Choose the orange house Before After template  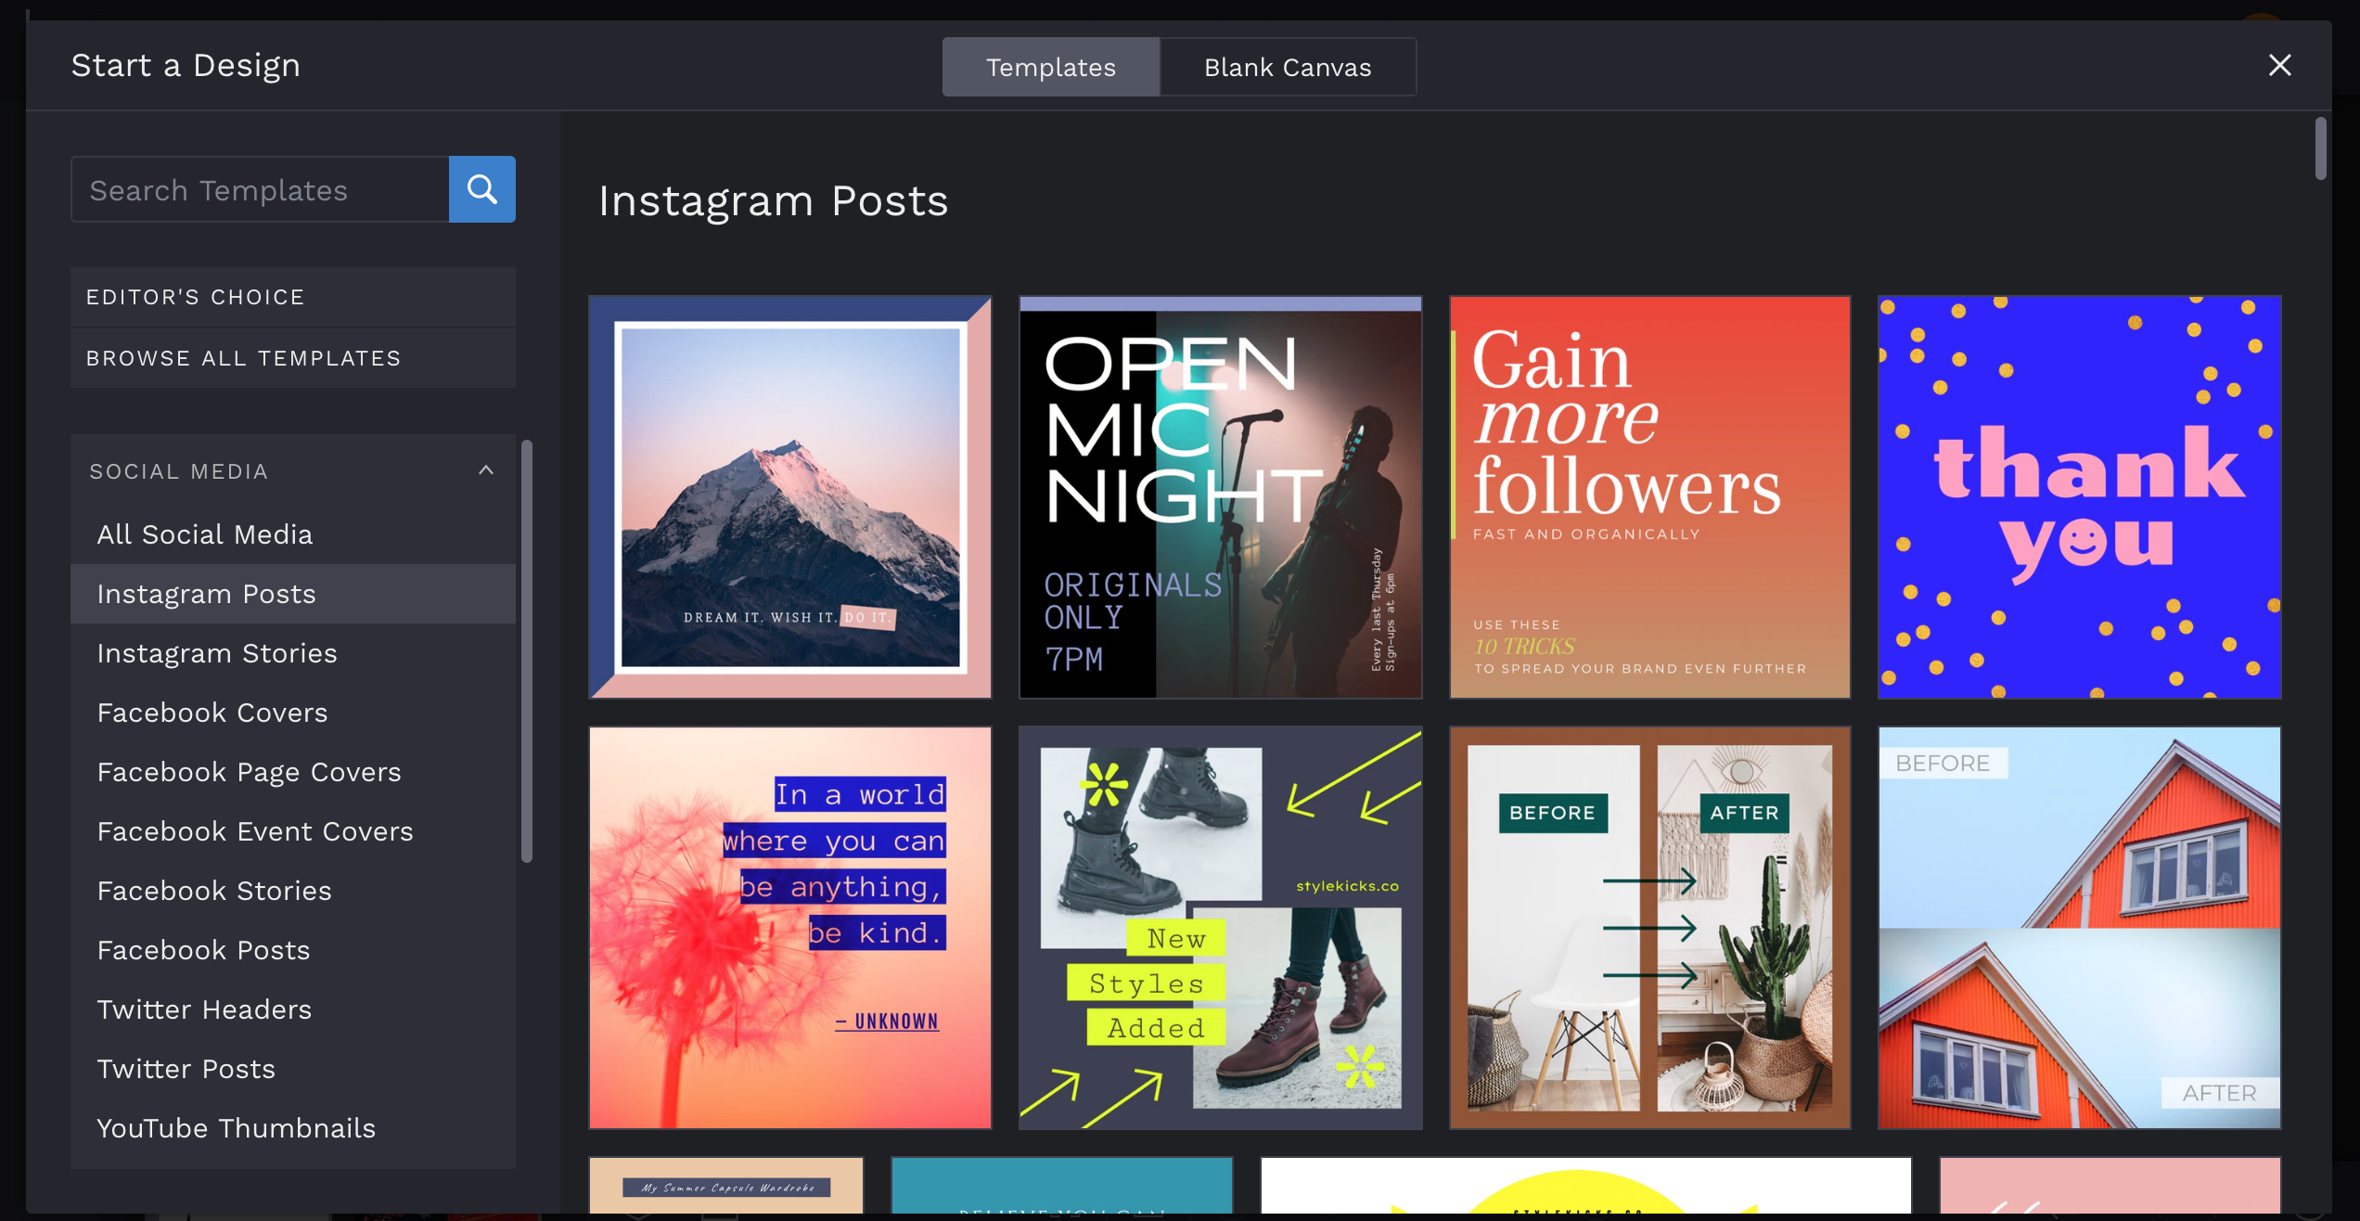coord(2080,928)
